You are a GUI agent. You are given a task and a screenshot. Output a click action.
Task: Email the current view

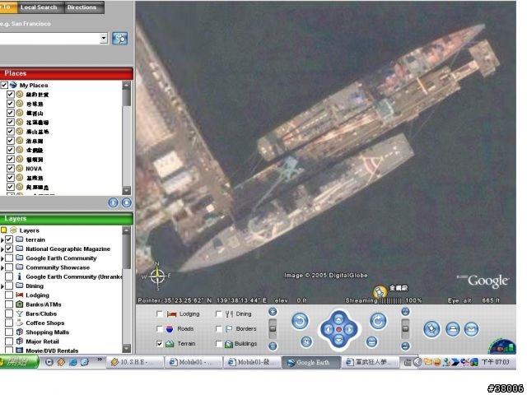(x=471, y=329)
